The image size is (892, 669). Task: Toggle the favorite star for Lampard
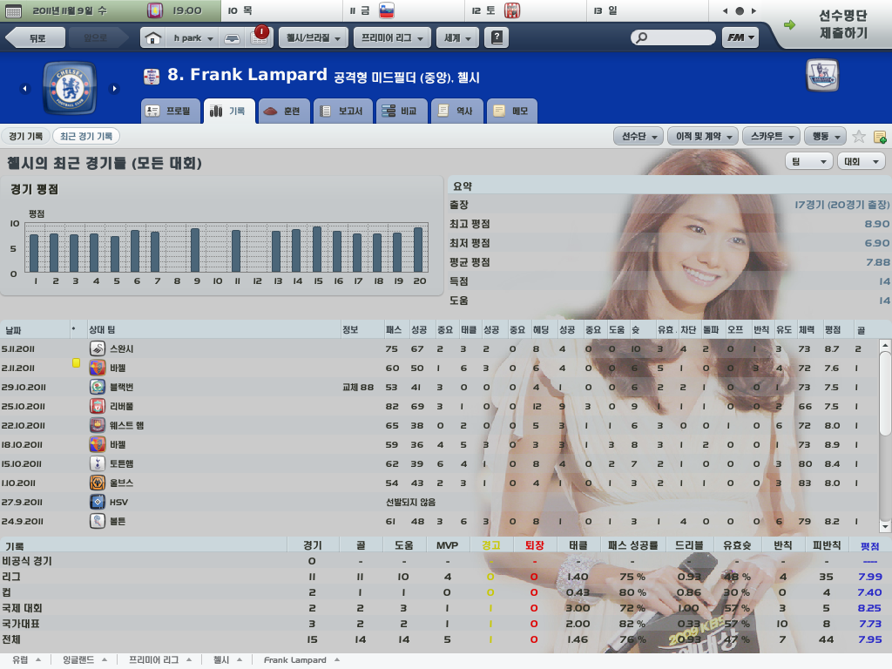tap(859, 137)
